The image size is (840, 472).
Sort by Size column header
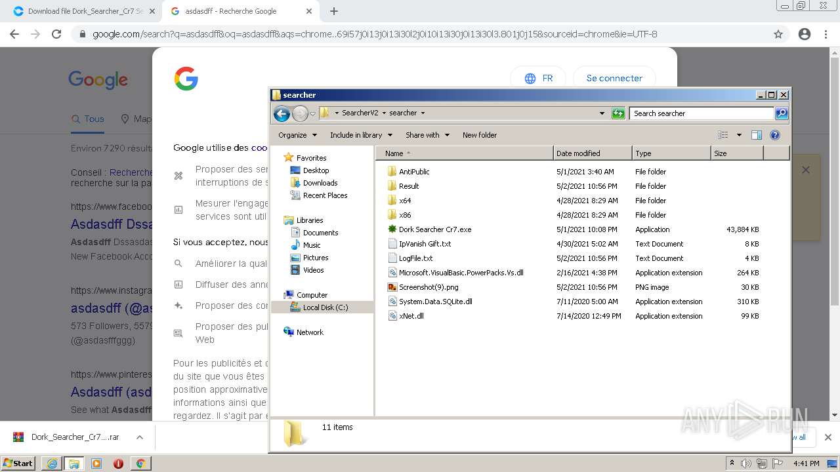click(x=737, y=153)
